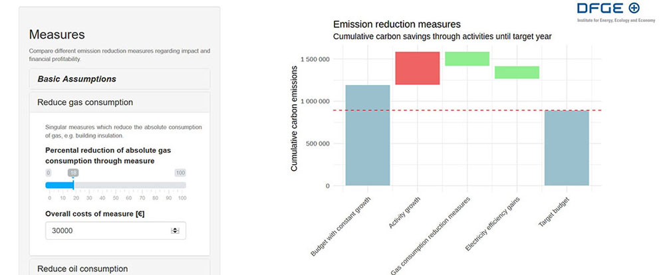Click the slider maximum label 100

180,173
